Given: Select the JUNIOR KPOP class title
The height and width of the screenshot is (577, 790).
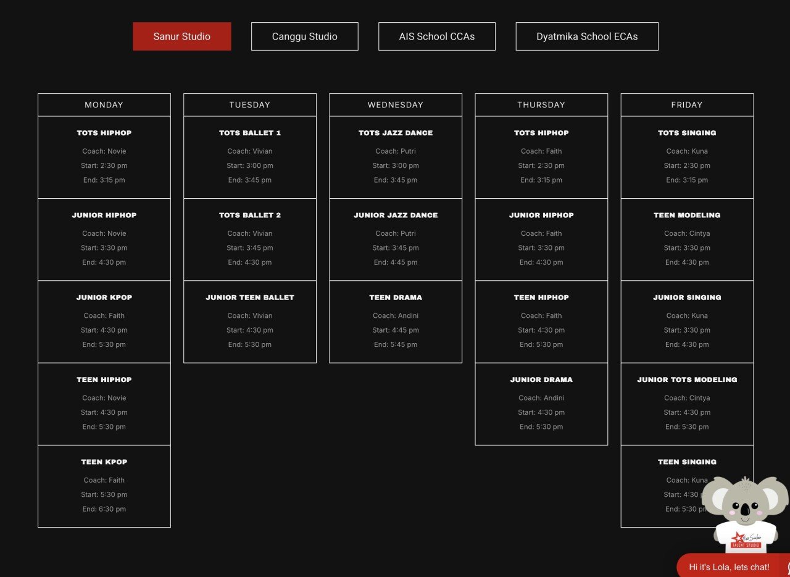Looking at the screenshot, I should click(x=104, y=297).
